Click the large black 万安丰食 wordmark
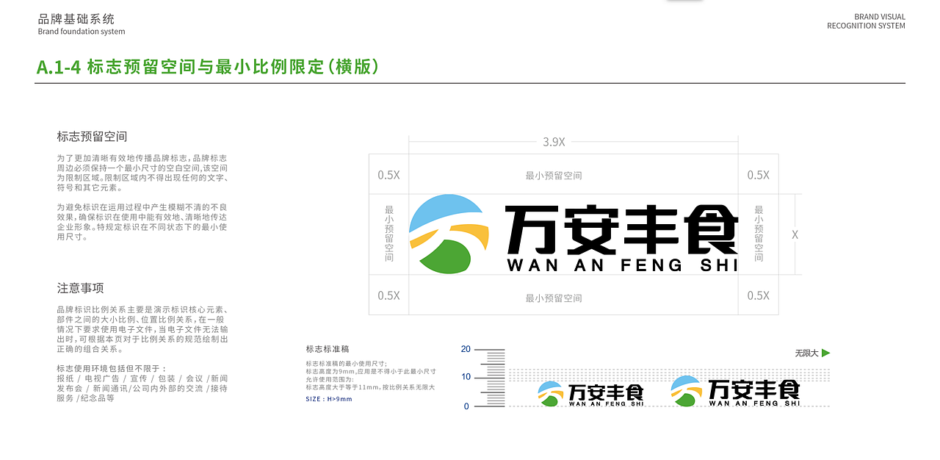Screen dimensions: 940x460 click(x=621, y=230)
